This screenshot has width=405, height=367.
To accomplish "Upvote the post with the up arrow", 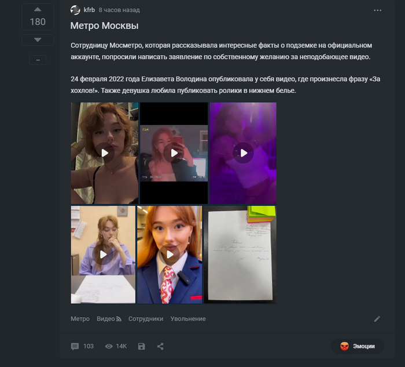I will tap(38, 10).
